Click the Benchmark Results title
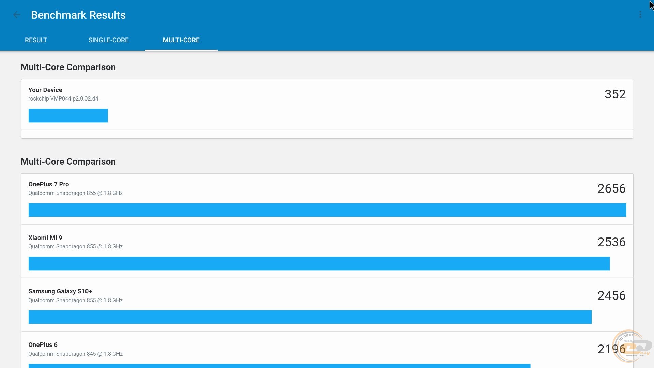654x368 pixels. (x=78, y=15)
